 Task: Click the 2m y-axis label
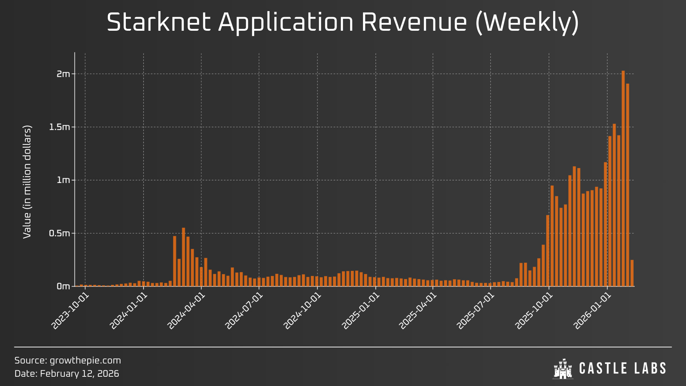point(63,74)
